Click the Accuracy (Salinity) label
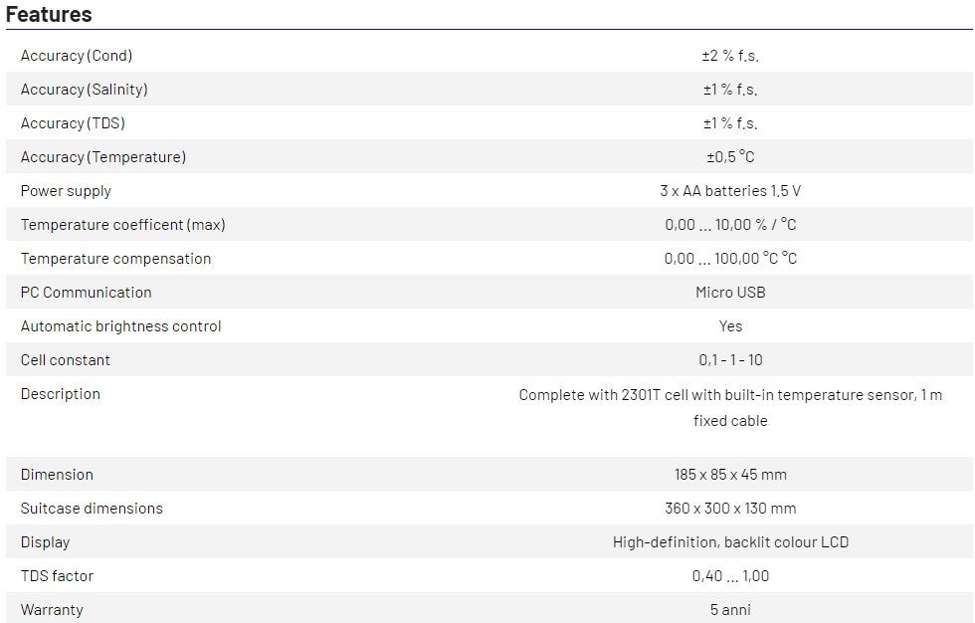The height and width of the screenshot is (623, 975). point(85,90)
